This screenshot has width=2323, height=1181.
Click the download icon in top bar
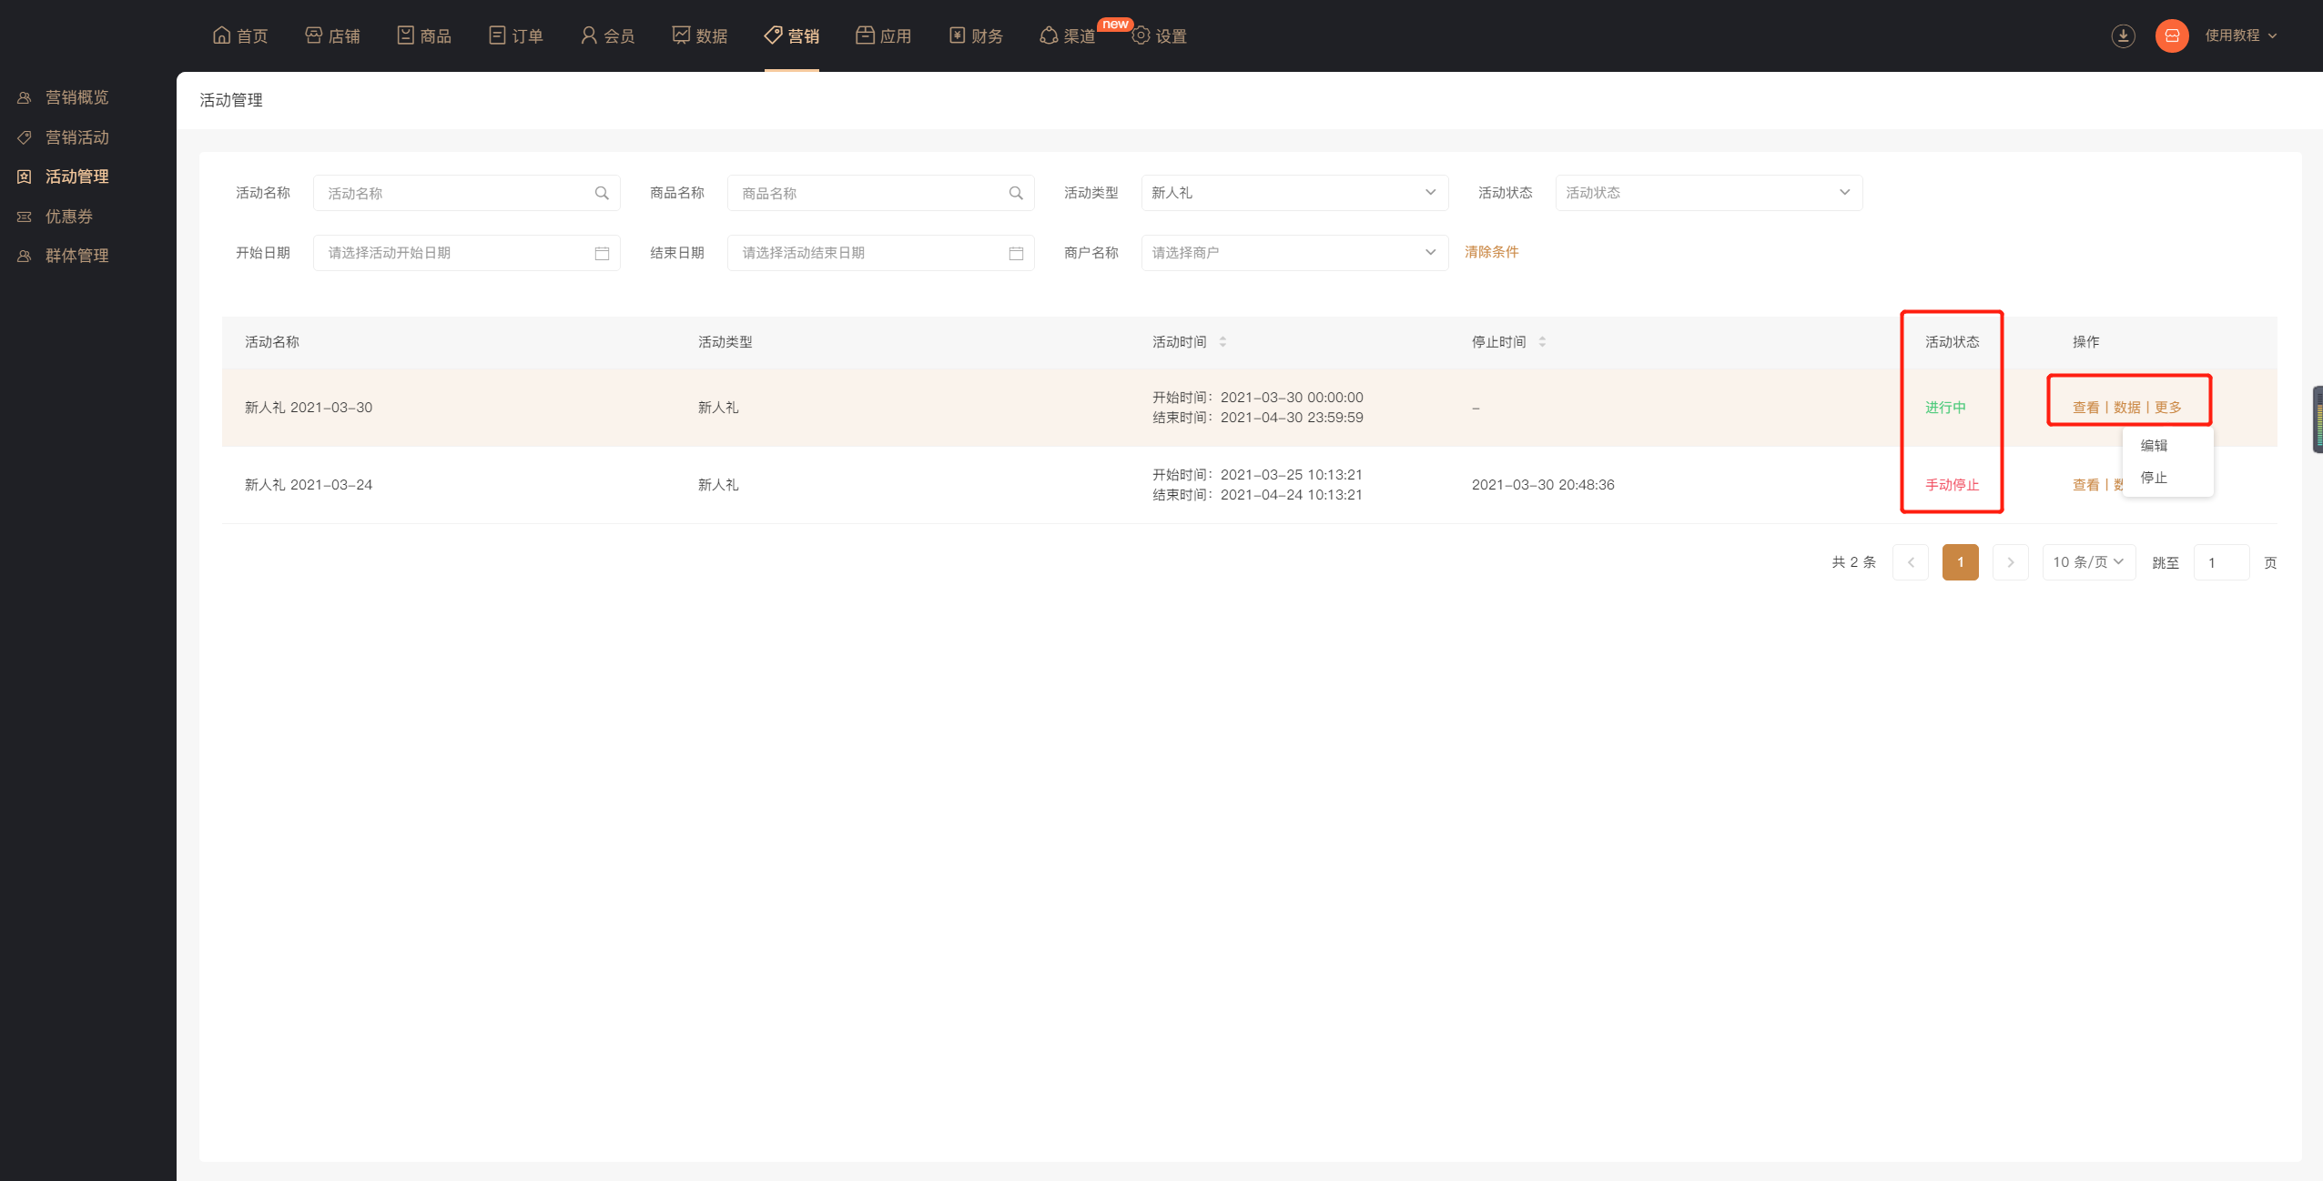(2123, 35)
